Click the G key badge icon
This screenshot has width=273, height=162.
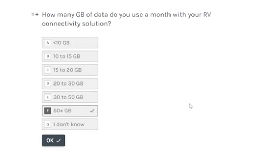(x=48, y=124)
